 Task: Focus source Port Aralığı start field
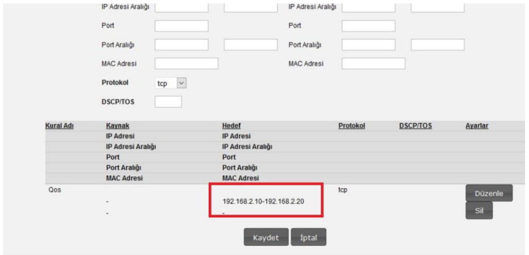[x=181, y=44]
